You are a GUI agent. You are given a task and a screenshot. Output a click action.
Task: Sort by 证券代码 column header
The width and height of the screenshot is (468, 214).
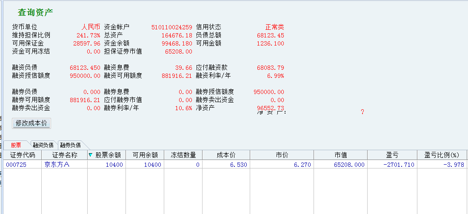(x=23, y=155)
